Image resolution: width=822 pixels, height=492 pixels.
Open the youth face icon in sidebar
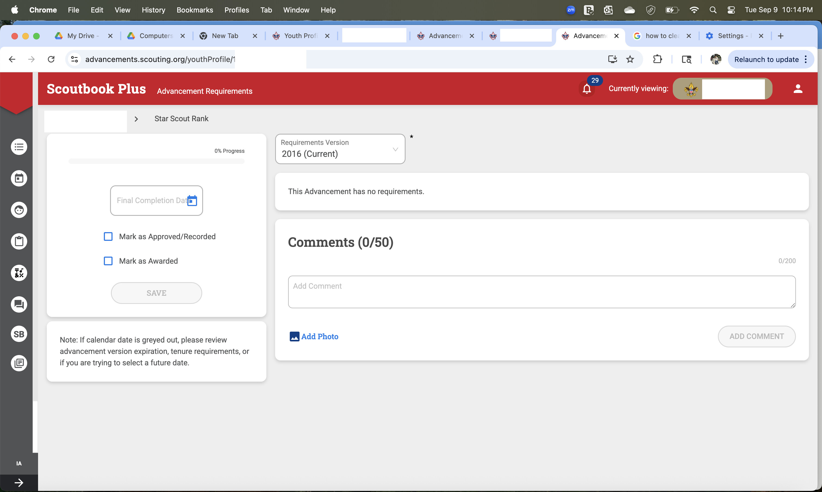(x=19, y=210)
